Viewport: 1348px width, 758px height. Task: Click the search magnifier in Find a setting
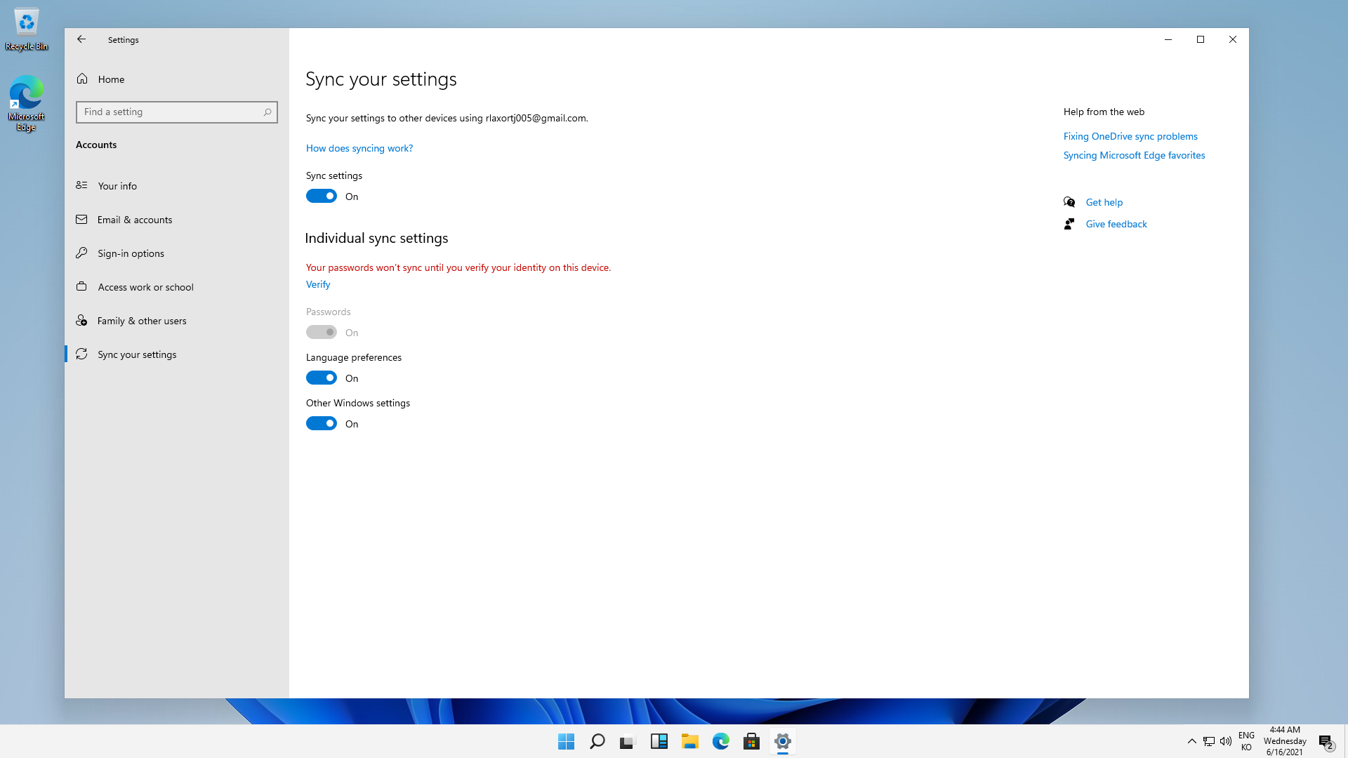tap(267, 112)
